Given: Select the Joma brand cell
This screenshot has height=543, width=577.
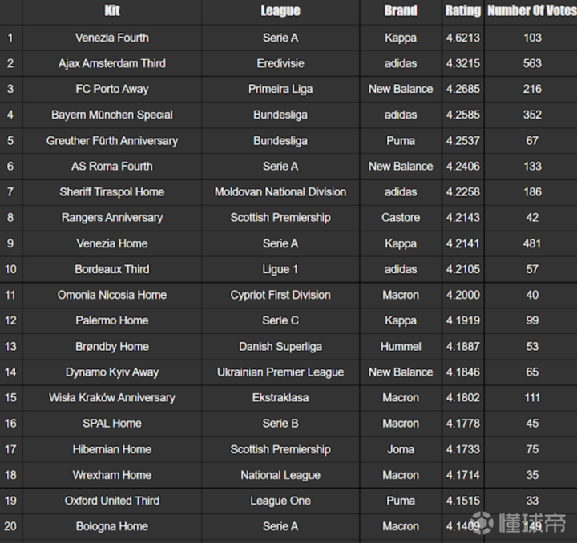Looking at the screenshot, I should [400, 449].
